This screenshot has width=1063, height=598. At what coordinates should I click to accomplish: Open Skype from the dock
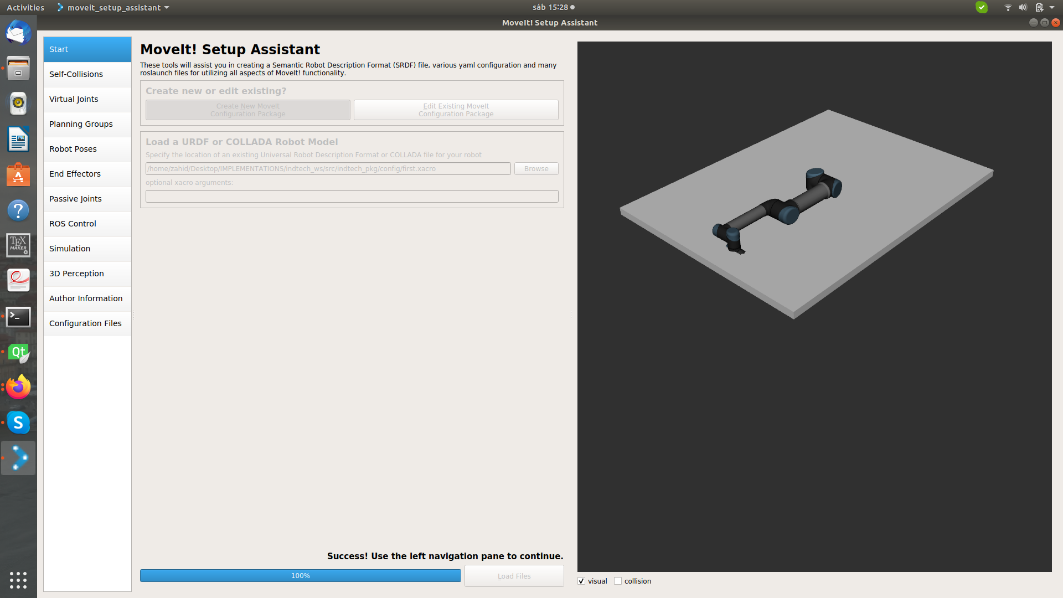[x=18, y=422]
